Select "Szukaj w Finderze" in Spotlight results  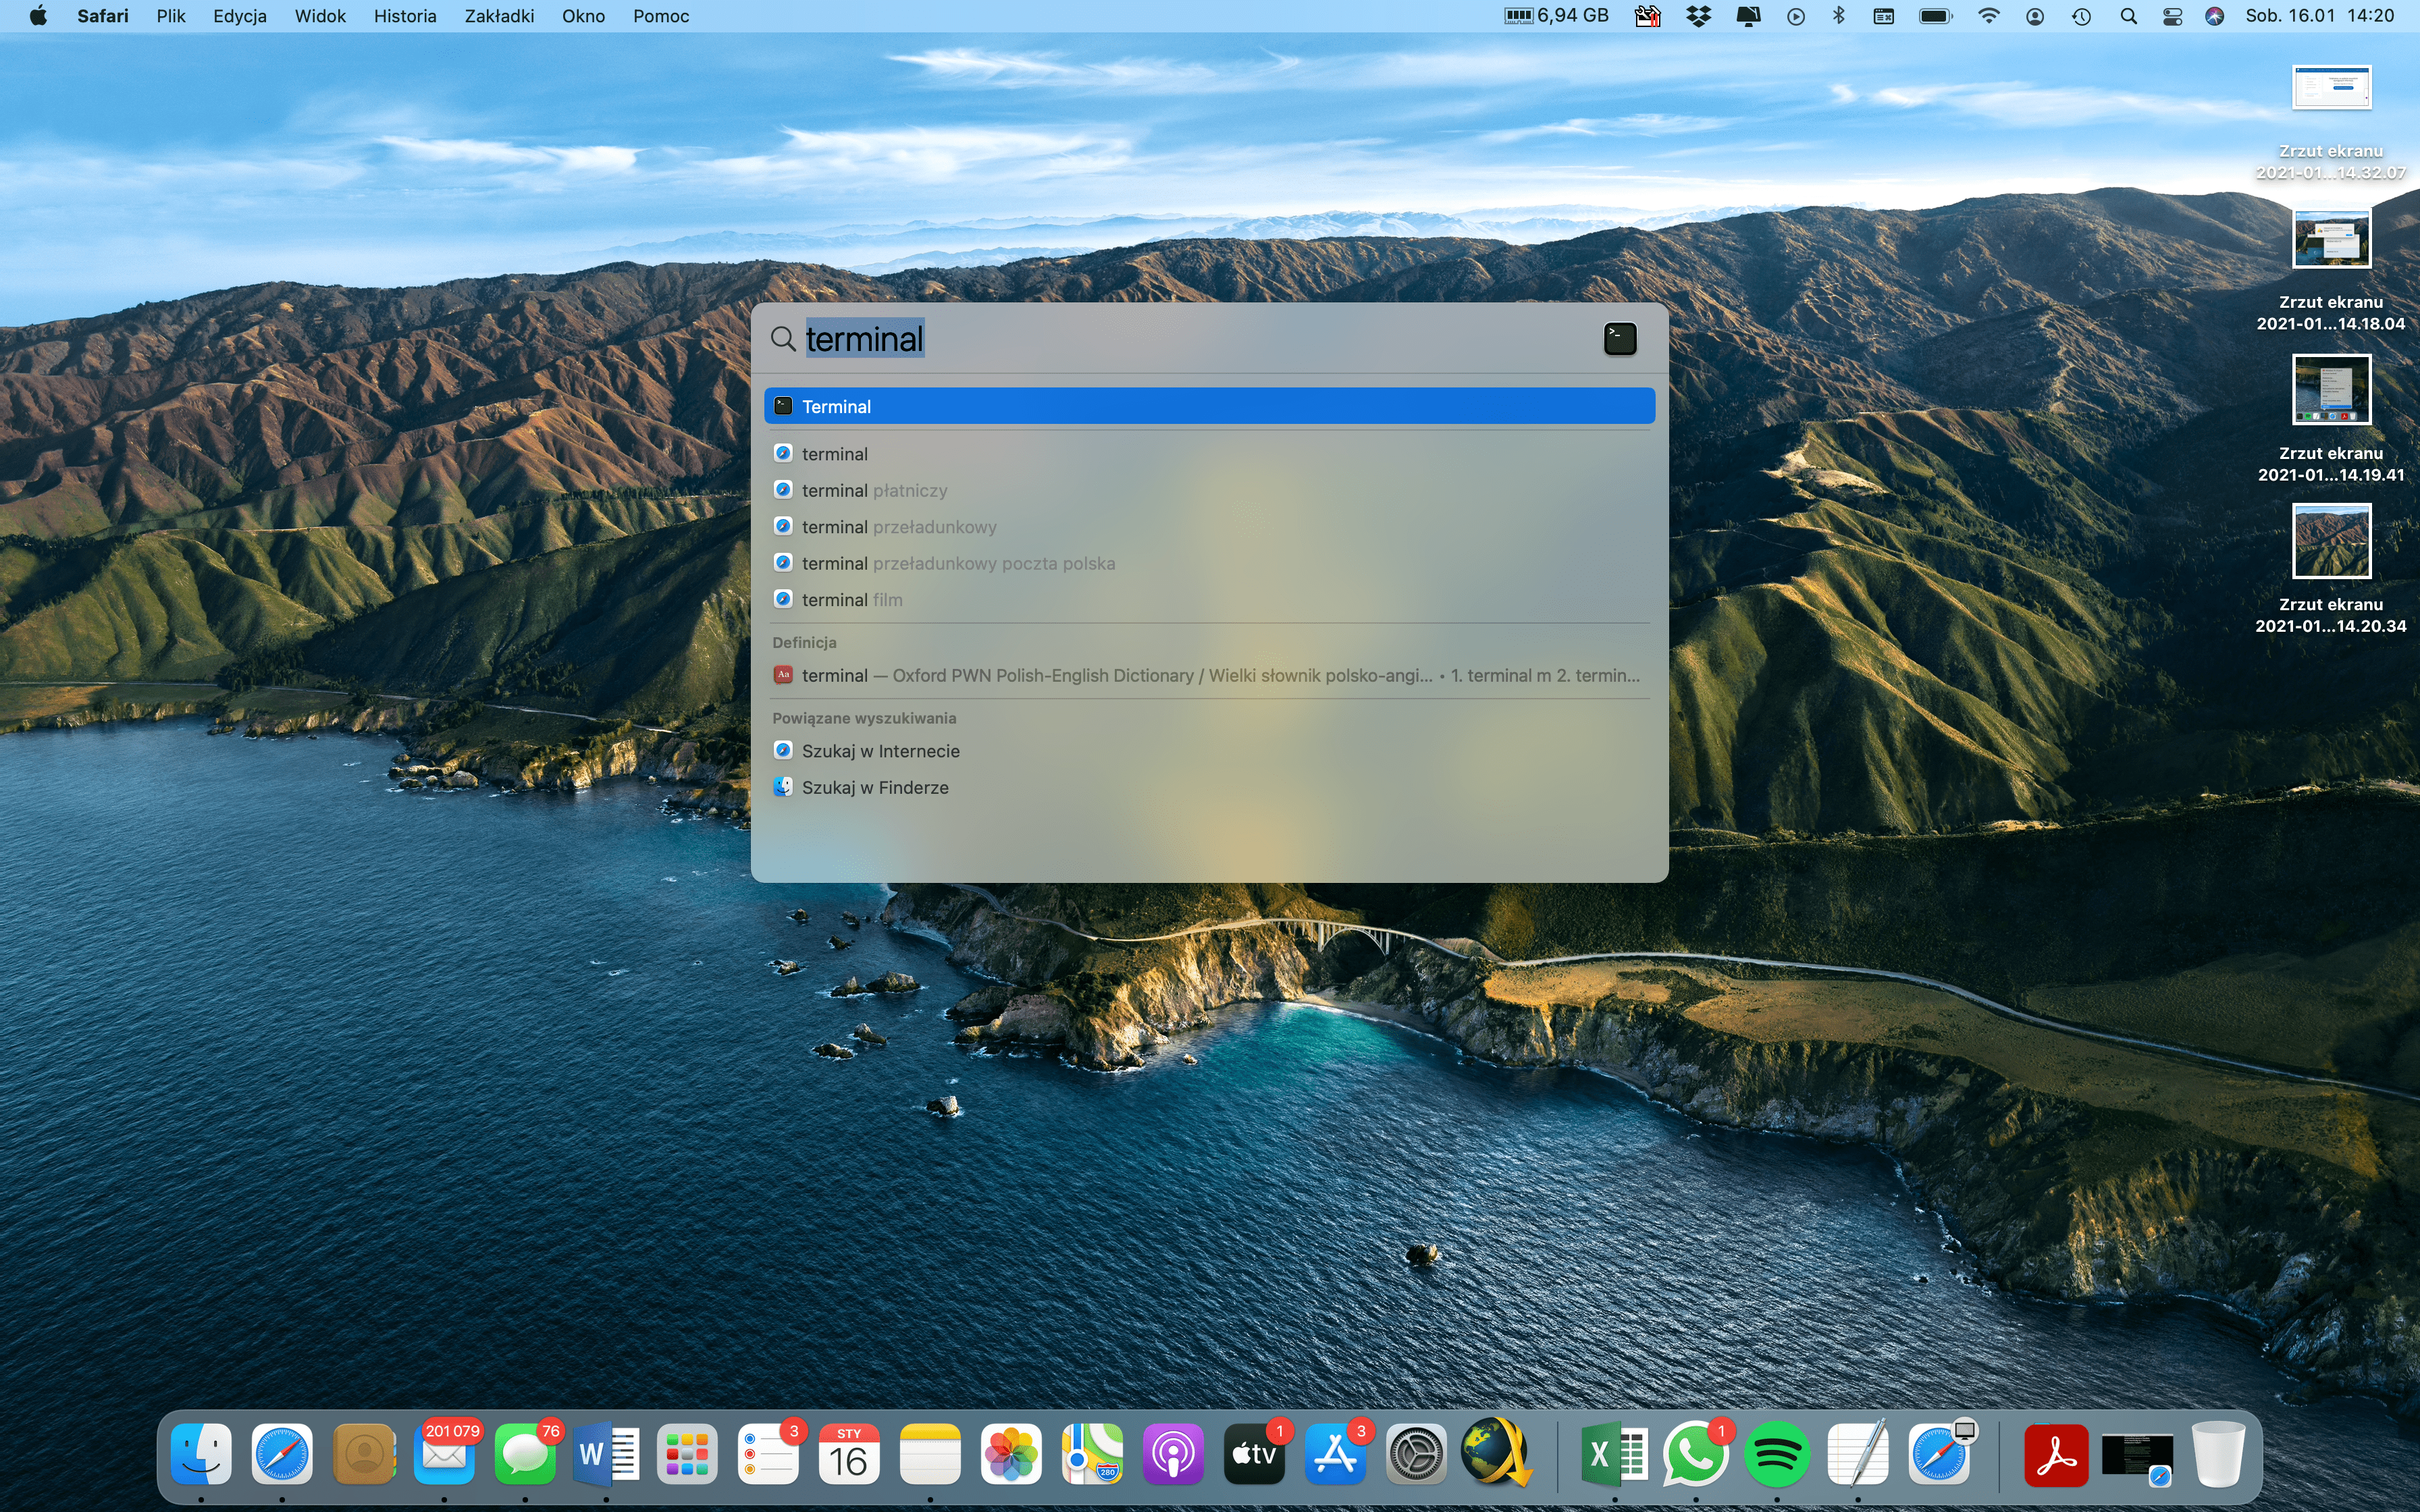(875, 787)
